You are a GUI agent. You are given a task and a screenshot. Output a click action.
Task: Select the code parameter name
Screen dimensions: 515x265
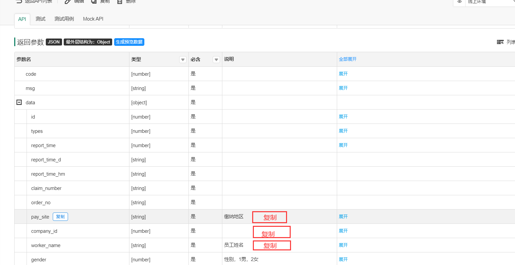click(31, 74)
